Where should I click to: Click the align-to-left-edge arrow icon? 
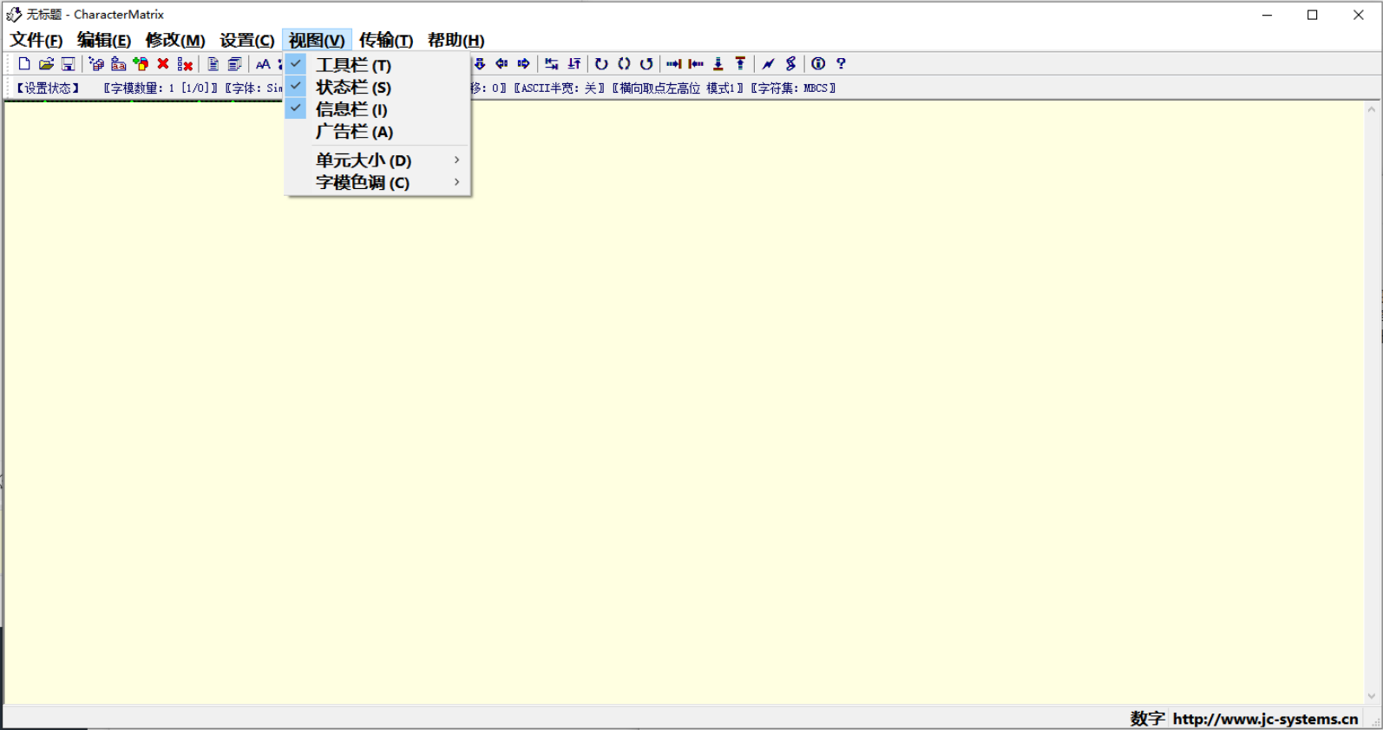(x=696, y=64)
